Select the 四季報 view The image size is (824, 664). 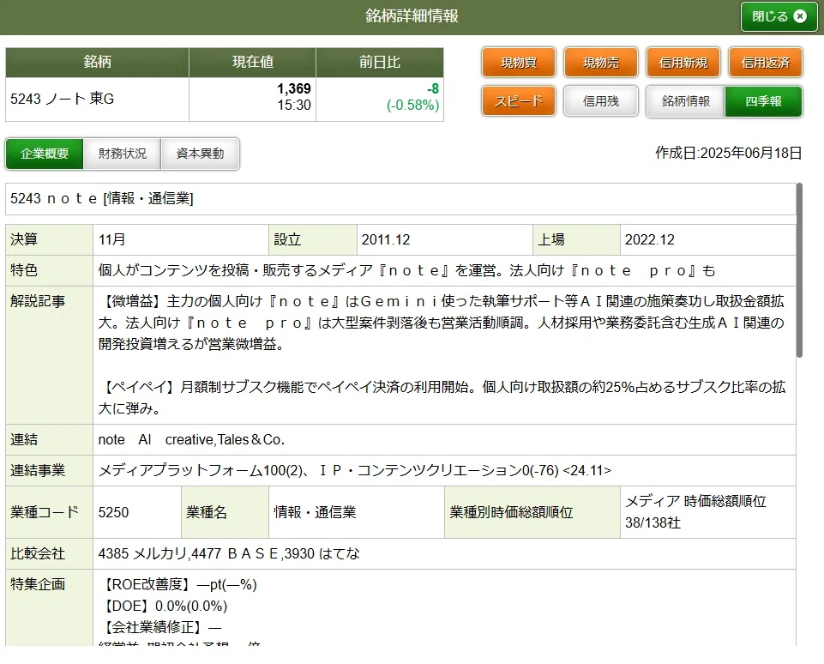point(764,101)
